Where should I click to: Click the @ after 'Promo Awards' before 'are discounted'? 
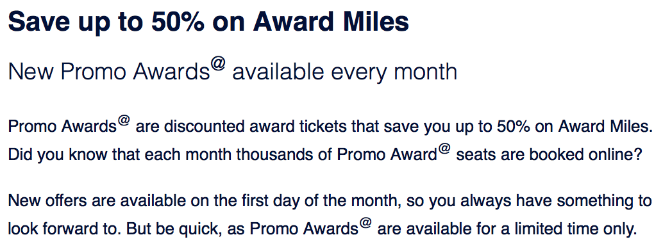point(124,121)
